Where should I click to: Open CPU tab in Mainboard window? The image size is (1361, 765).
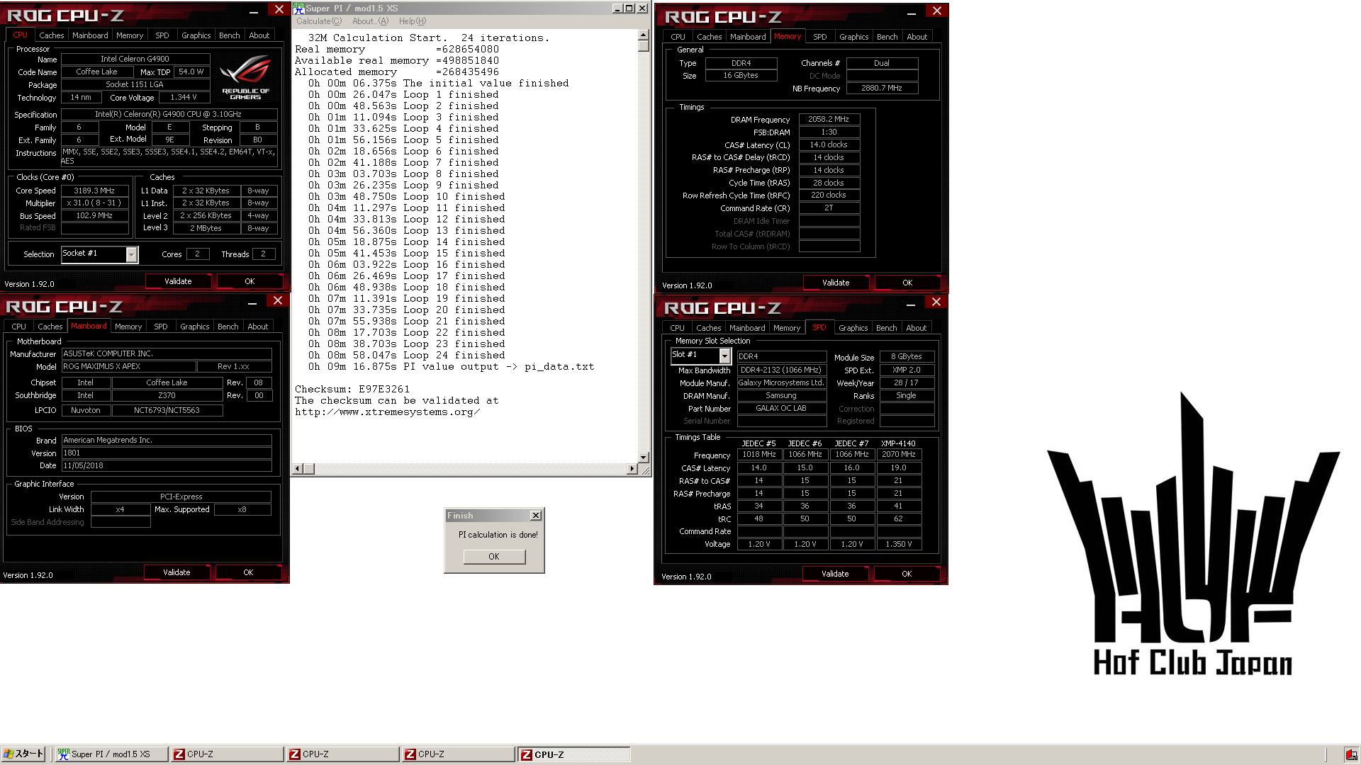pyautogui.click(x=18, y=327)
